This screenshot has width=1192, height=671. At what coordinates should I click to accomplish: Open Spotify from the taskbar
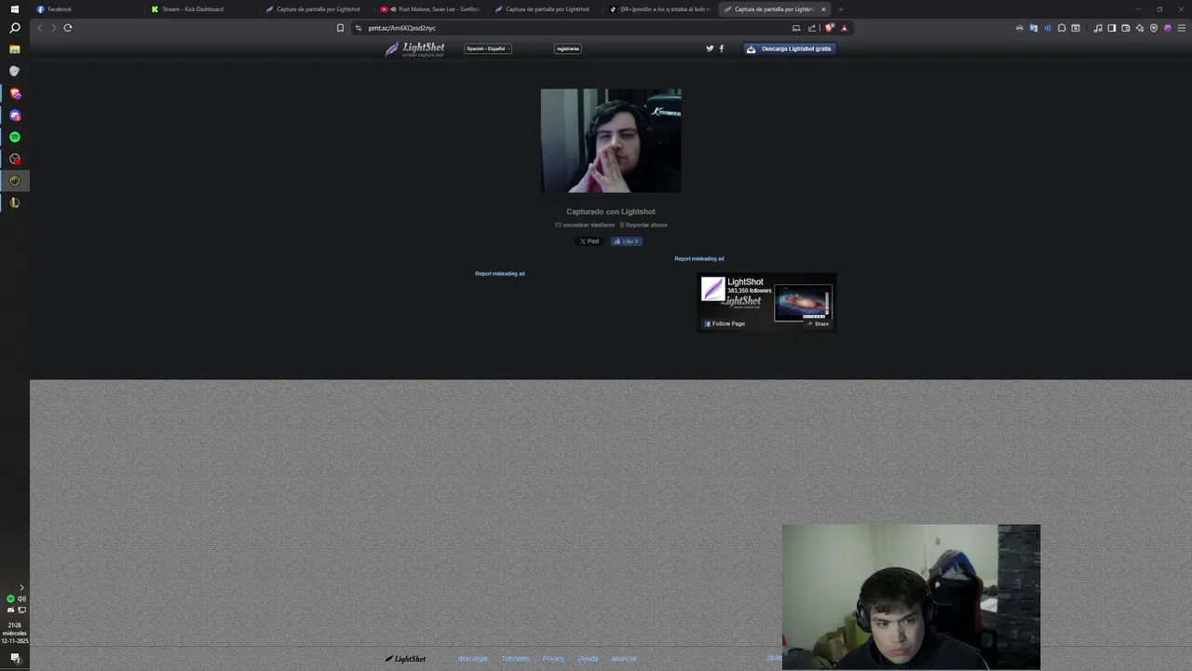point(14,137)
